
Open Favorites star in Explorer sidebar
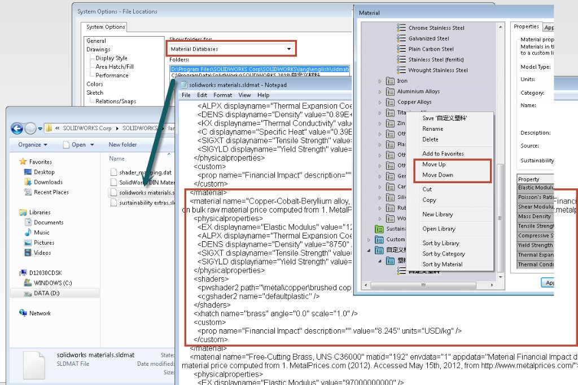click(x=23, y=162)
